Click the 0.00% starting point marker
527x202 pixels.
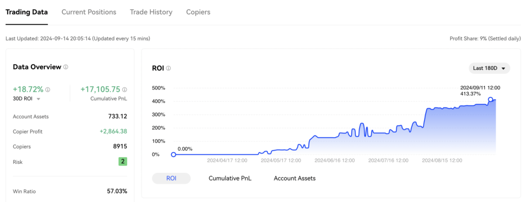click(173, 155)
